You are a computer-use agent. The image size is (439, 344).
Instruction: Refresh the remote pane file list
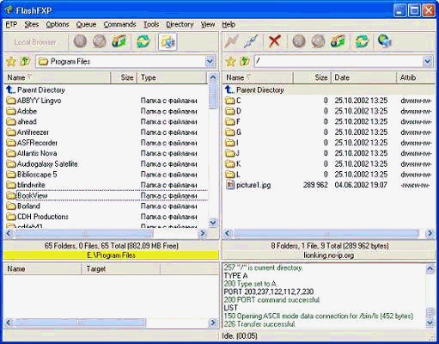[362, 41]
